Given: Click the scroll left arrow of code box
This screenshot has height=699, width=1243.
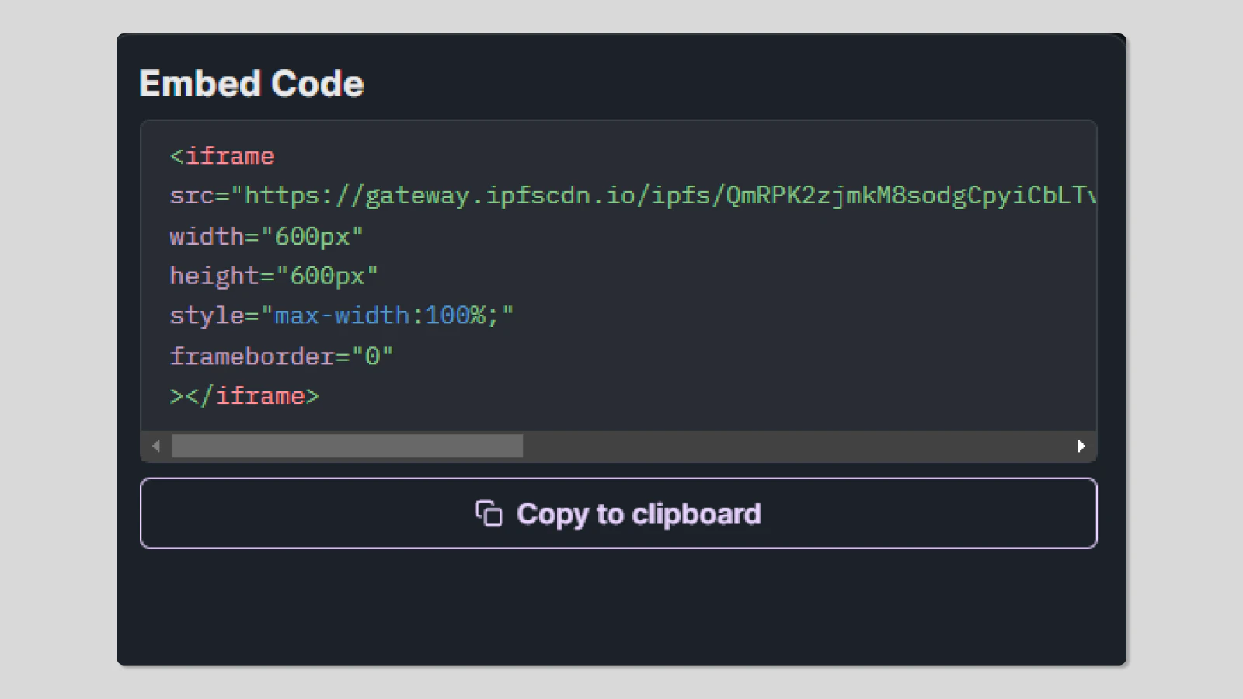Looking at the screenshot, I should tap(157, 446).
